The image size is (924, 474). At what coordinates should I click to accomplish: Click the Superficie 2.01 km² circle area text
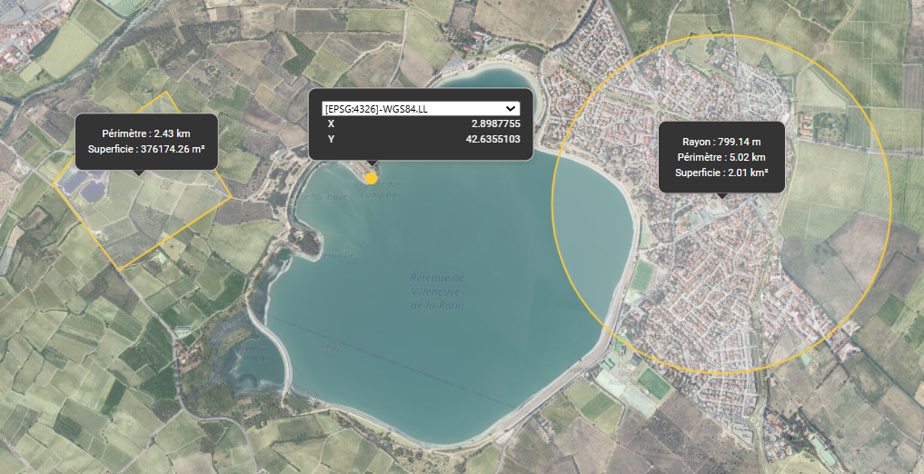pyautogui.click(x=721, y=172)
